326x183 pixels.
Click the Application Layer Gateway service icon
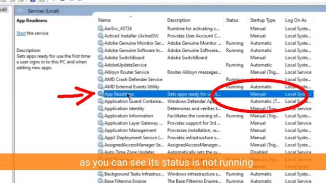tap(100, 123)
